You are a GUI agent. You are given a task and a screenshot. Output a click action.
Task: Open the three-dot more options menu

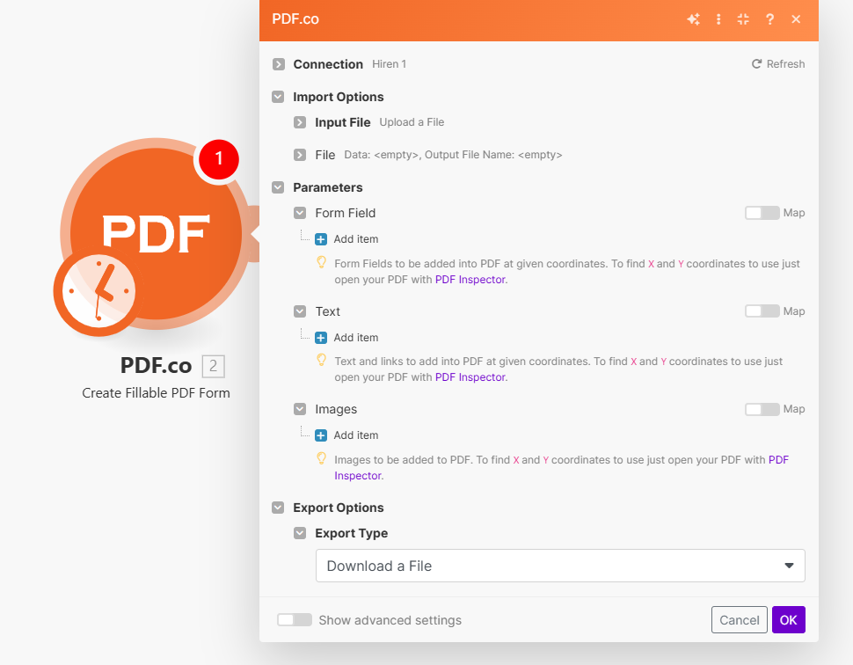(718, 19)
